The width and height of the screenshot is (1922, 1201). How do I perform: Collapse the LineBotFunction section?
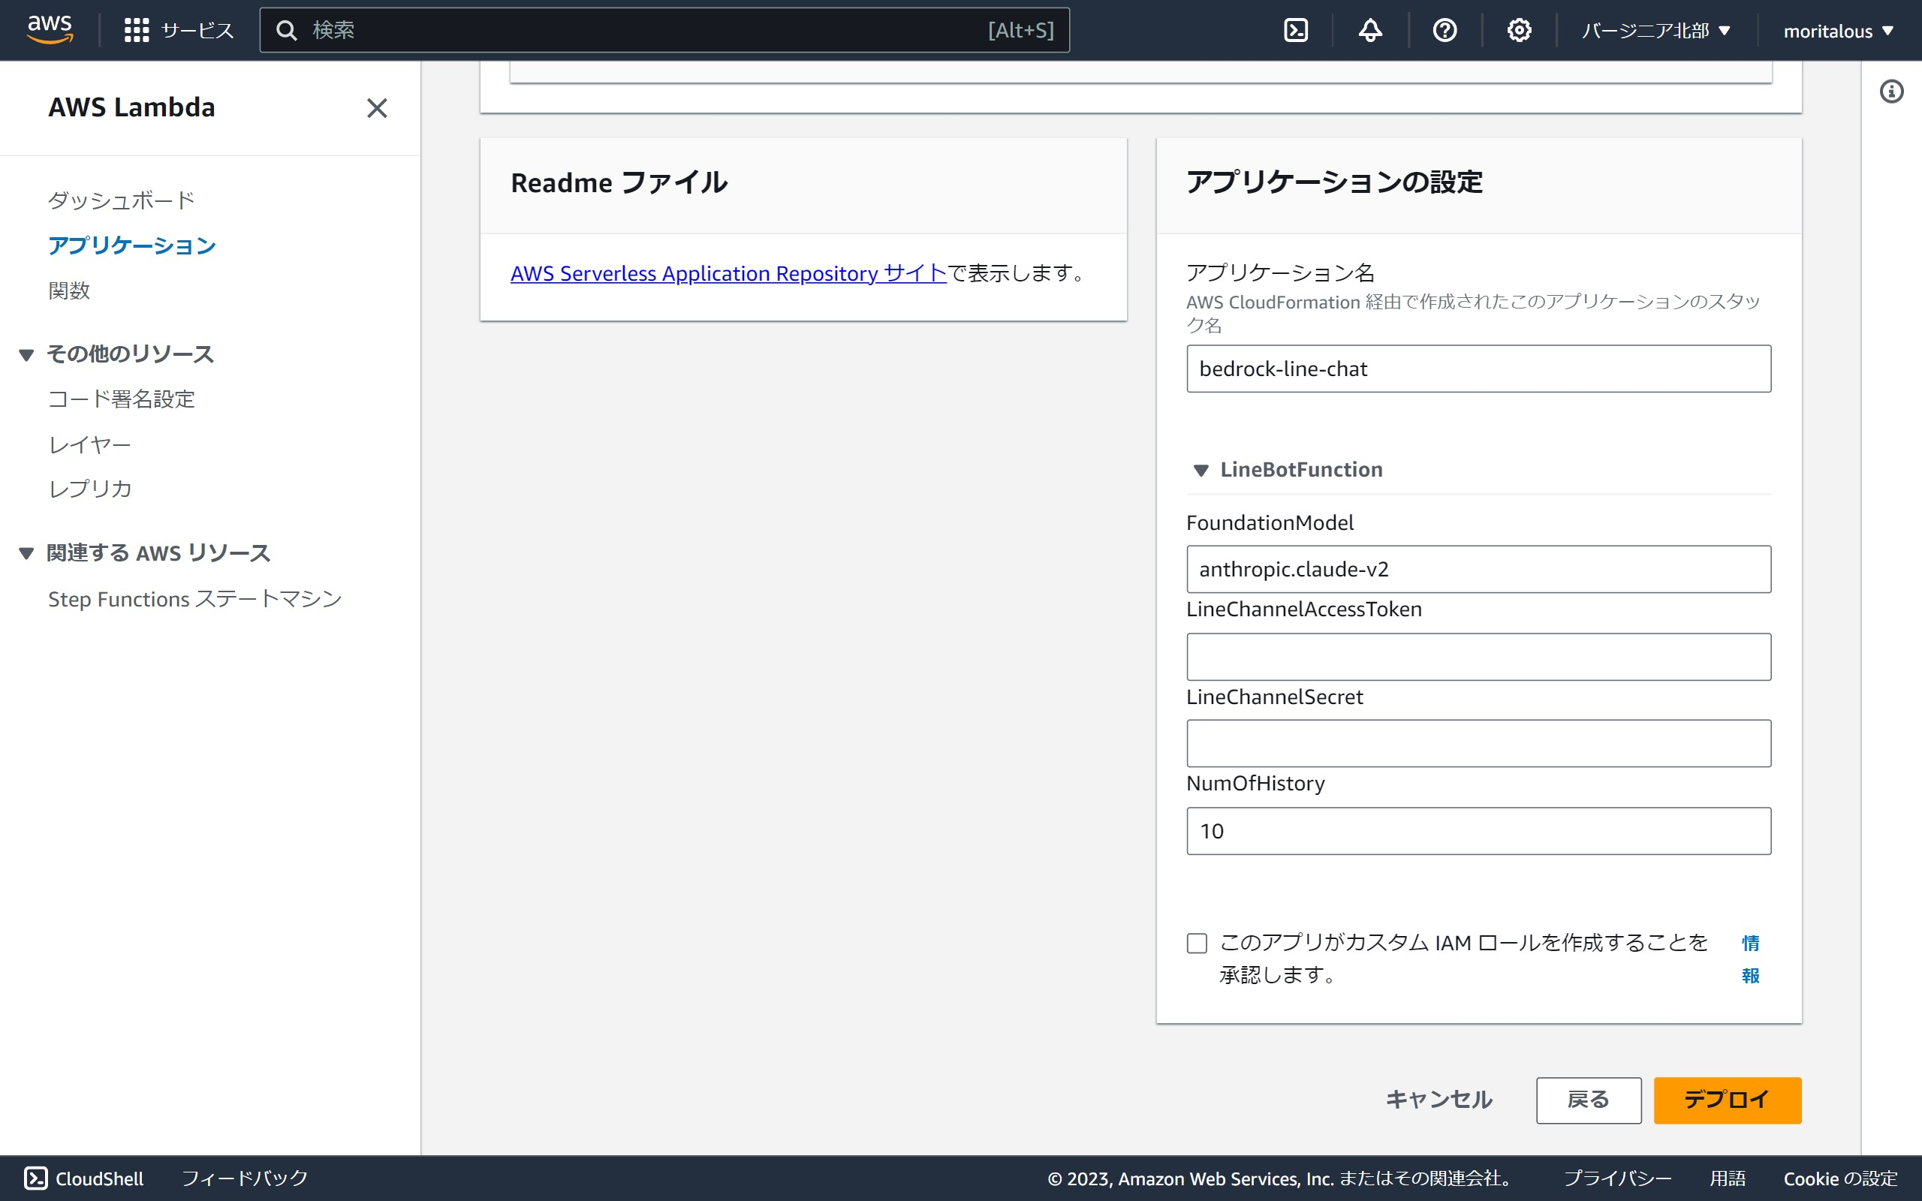pos(1200,470)
